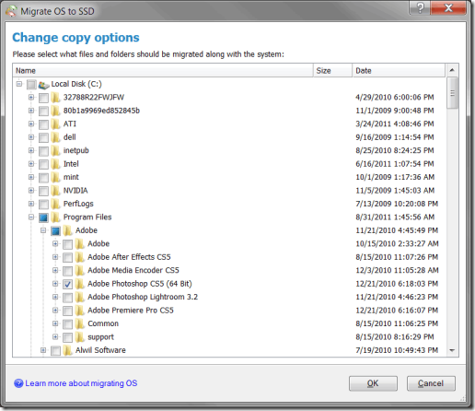This screenshot has width=475, height=411.
Task: Click the ATI folder icon
Action: (55, 124)
